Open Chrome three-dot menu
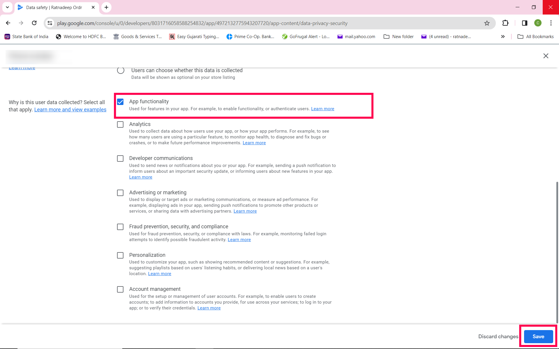The width and height of the screenshot is (559, 349). point(551,23)
